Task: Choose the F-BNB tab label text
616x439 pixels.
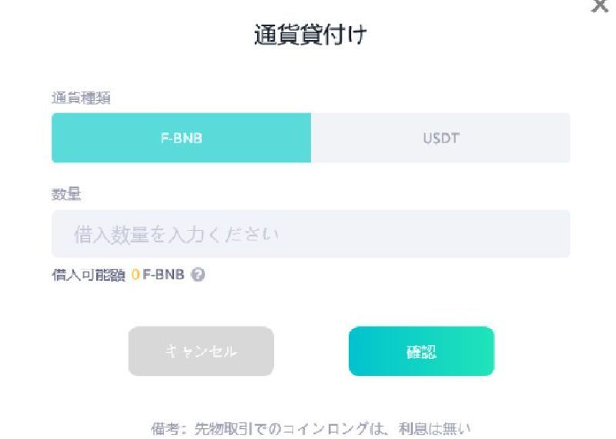Action: 181,139
